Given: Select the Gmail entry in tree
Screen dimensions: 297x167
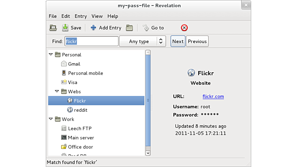Looking at the screenshot, I should [74, 64].
